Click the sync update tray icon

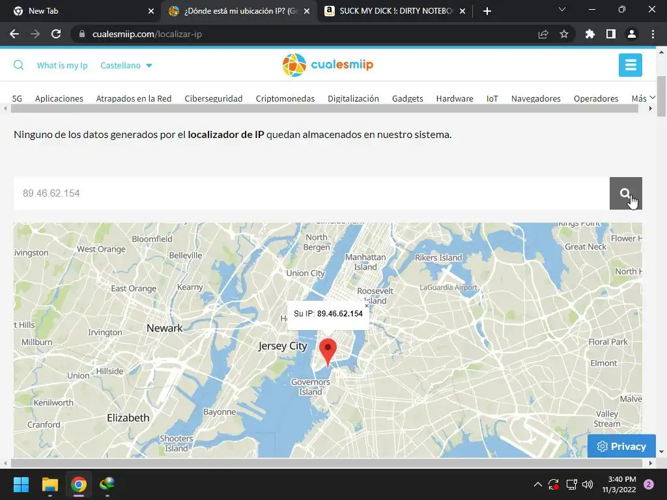554,484
